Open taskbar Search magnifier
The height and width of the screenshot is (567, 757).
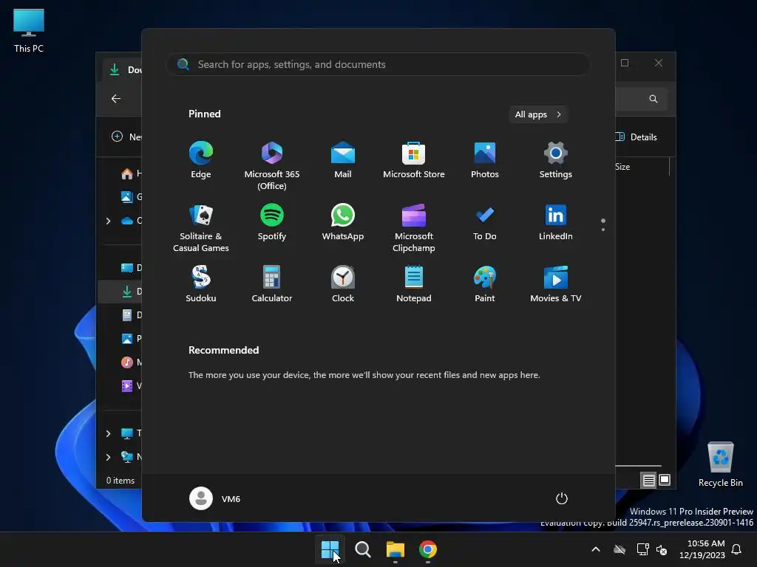click(362, 549)
